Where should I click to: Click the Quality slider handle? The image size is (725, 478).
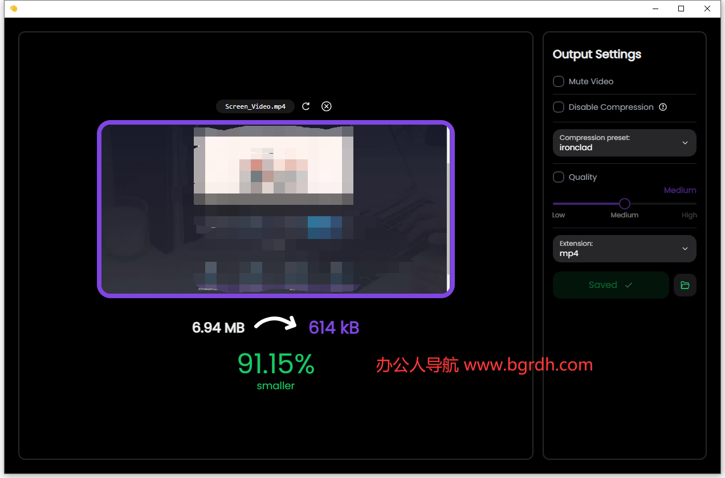point(625,204)
